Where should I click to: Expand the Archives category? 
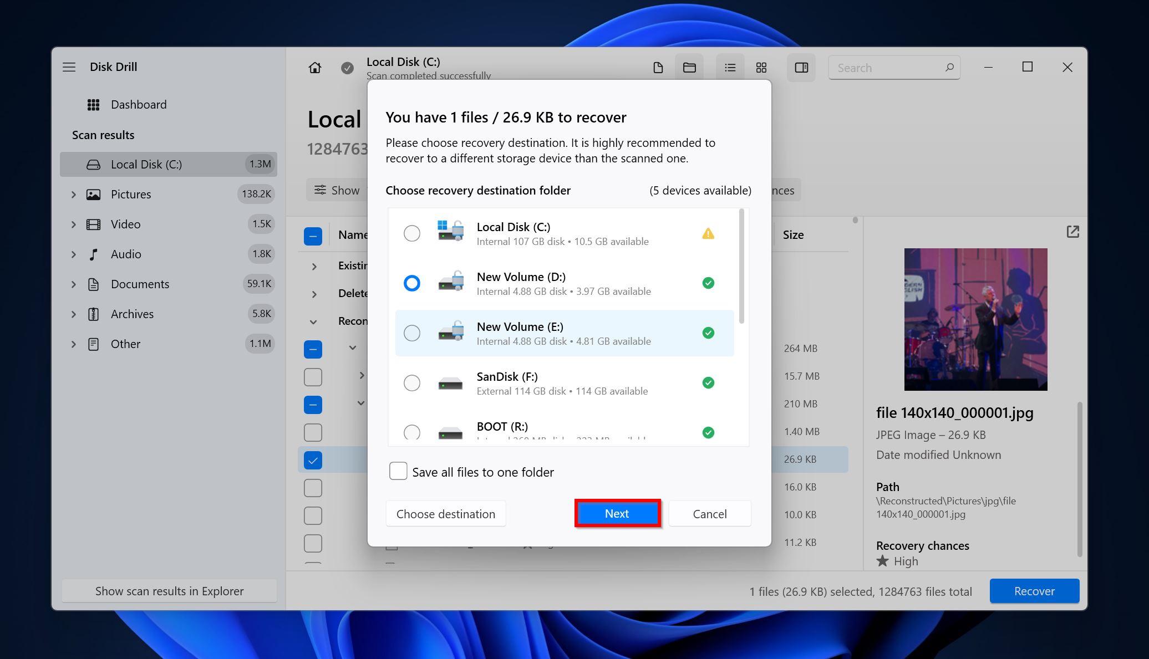(x=73, y=314)
